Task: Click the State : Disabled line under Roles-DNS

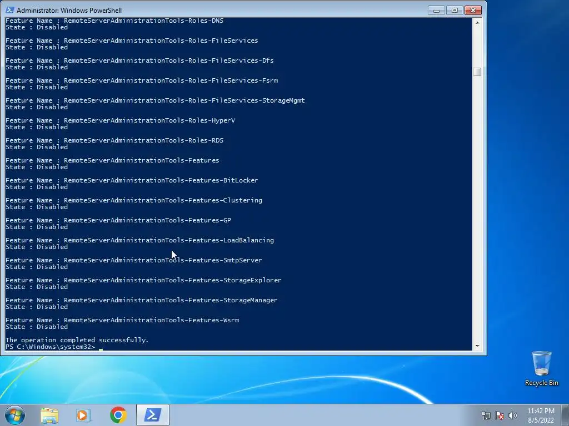Action: [37, 28]
